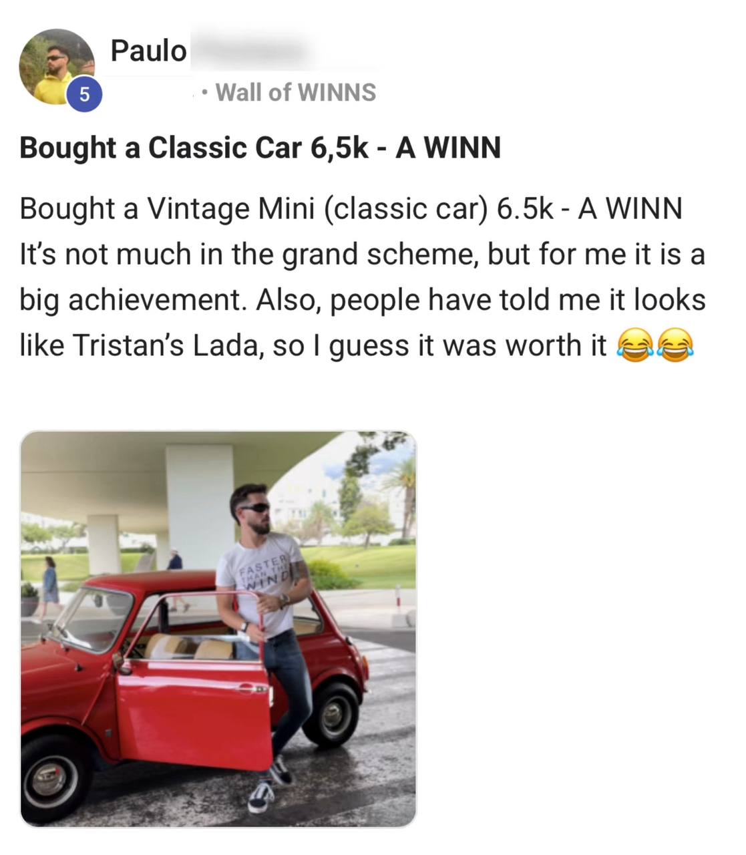Viewport: 746px width, 855px height.
Task: Open Paulo's round profile avatar
Action: pos(56,67)
